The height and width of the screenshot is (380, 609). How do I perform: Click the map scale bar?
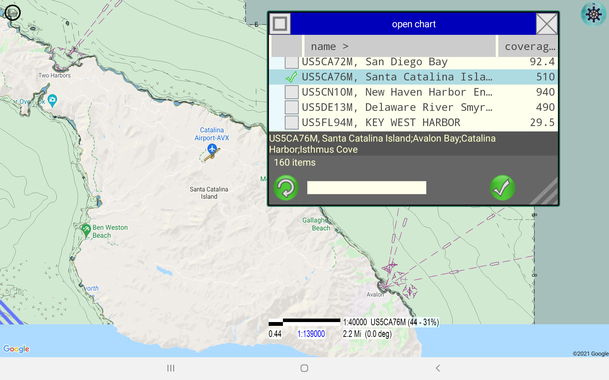point(304,322)
